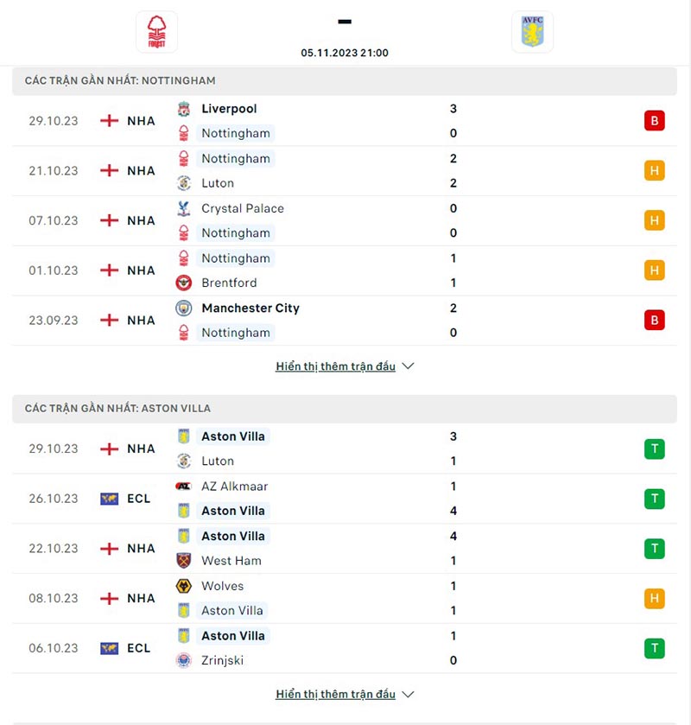The width and height of the screenshot is (691, 725).
Task: Toggle the yellow H badge for the Luton draw
Action: 654,171
